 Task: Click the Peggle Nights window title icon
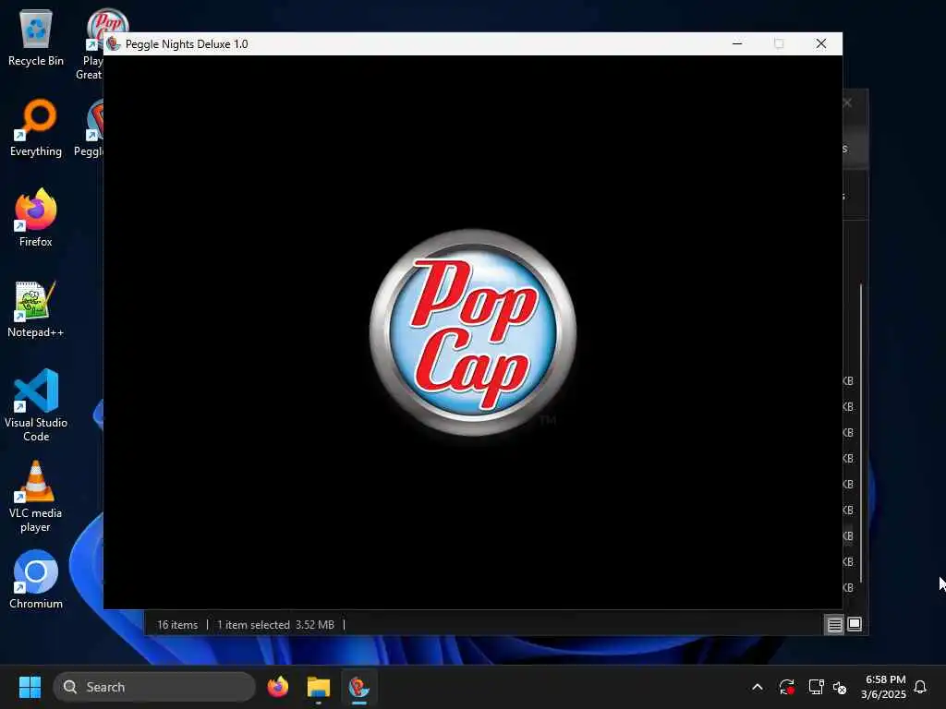[113, 44]
